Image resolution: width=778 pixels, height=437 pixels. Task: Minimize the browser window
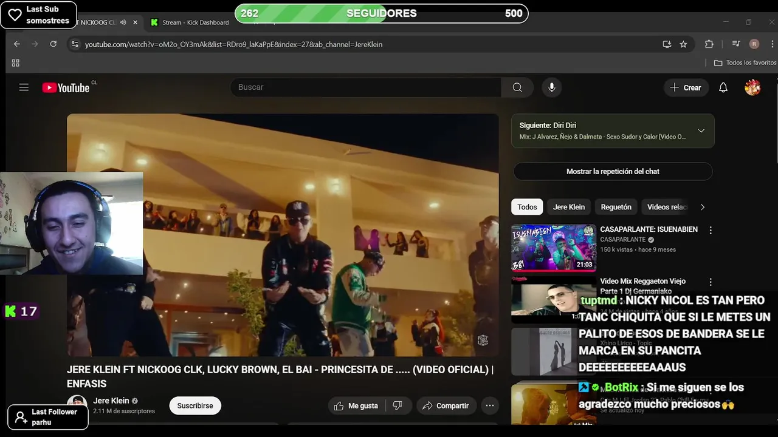pos(726,22)
